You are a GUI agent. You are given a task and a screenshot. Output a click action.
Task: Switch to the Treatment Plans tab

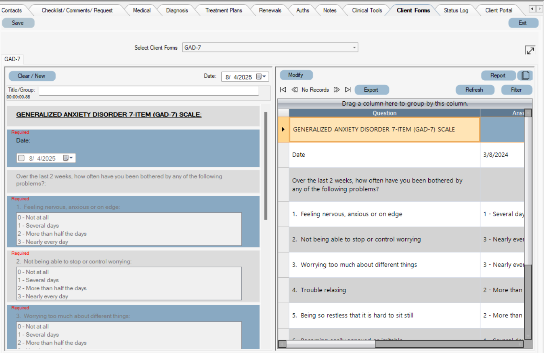[223, 10]
